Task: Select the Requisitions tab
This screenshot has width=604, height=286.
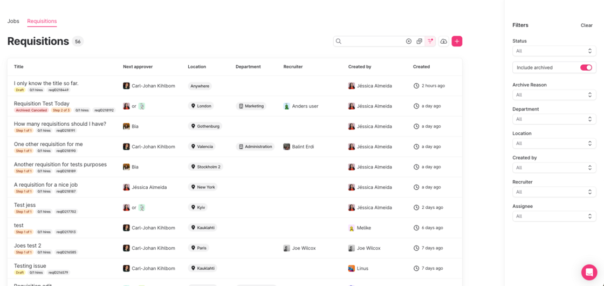Action: 42,21
